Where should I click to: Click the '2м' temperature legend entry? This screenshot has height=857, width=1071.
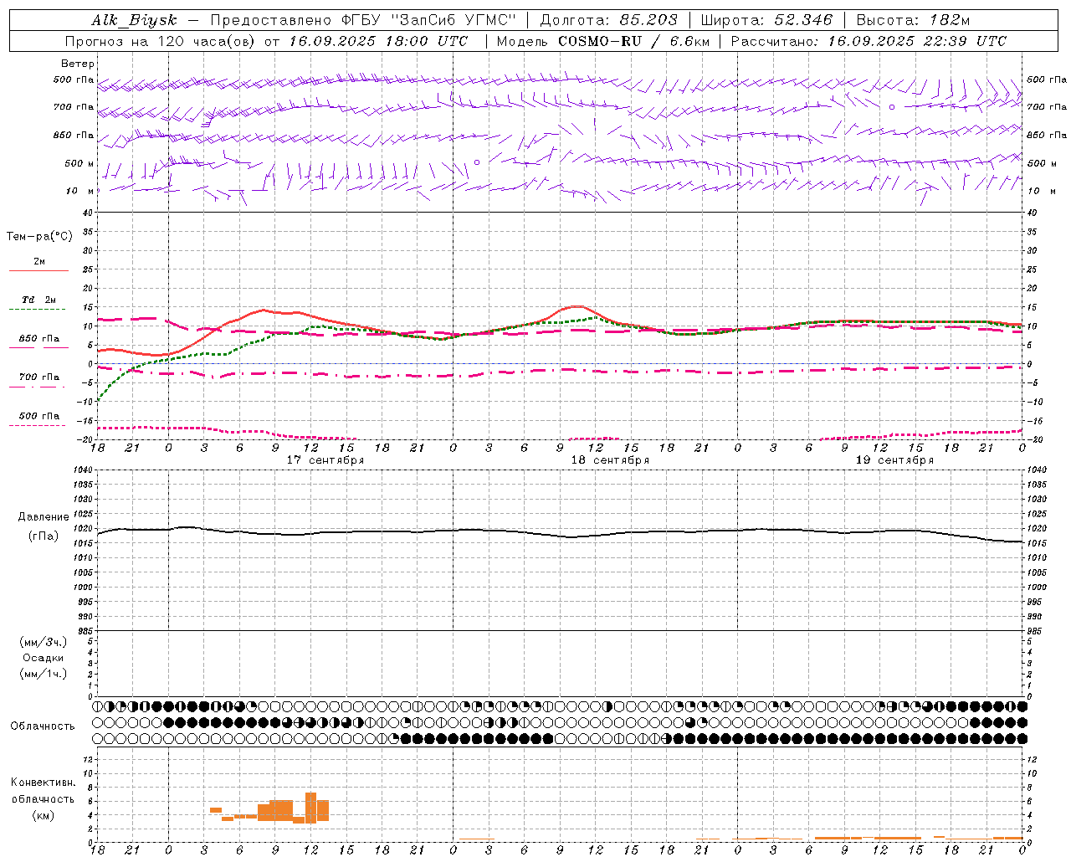pos(38,262)
